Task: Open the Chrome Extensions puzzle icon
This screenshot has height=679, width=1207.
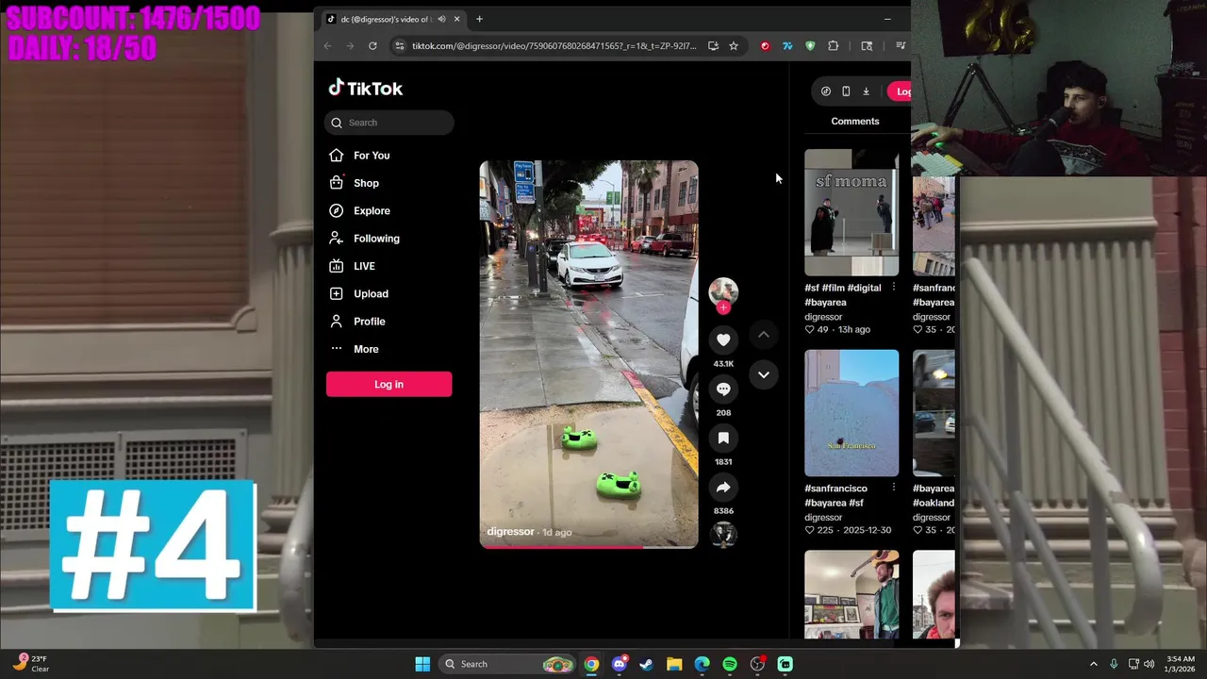Action: (833, 45)
